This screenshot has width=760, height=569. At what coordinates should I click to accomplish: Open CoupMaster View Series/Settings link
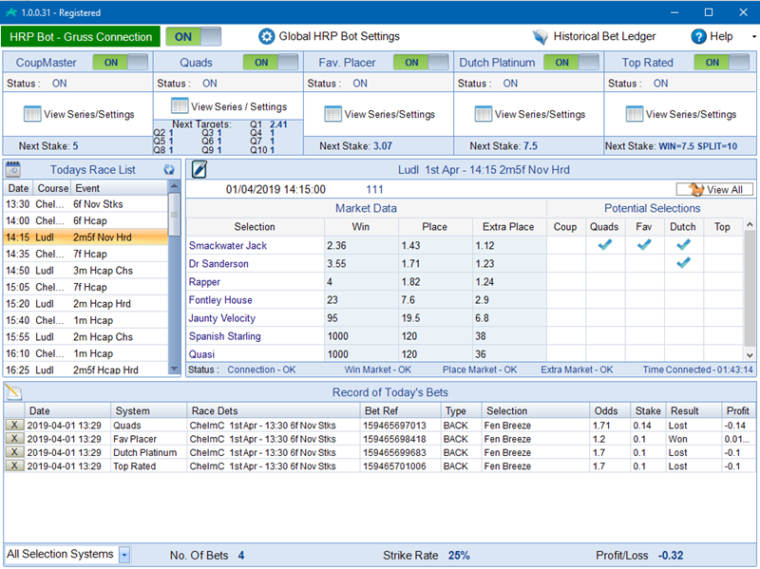pyautogui.click(x=88, y=114)
